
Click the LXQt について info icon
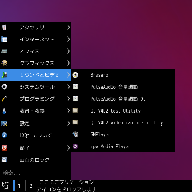coord(4,135)
